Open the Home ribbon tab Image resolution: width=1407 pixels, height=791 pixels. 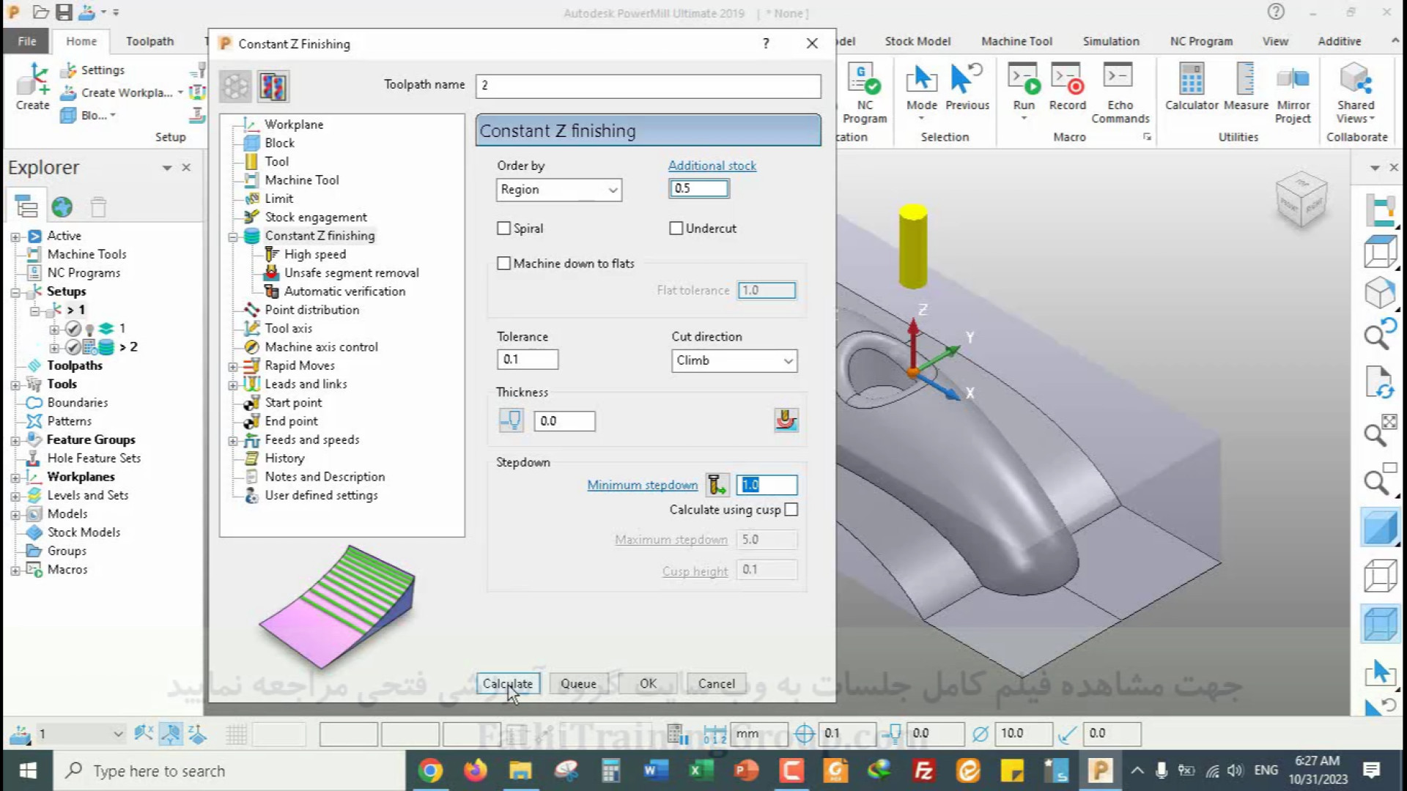pos(81,41)
